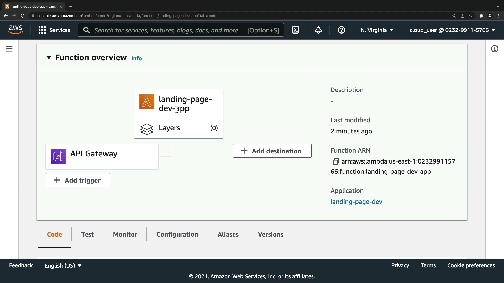The width and height of the screenshot is (504, 283).
Task: Click the notifications bell icon
Action: tap(318, 30)
